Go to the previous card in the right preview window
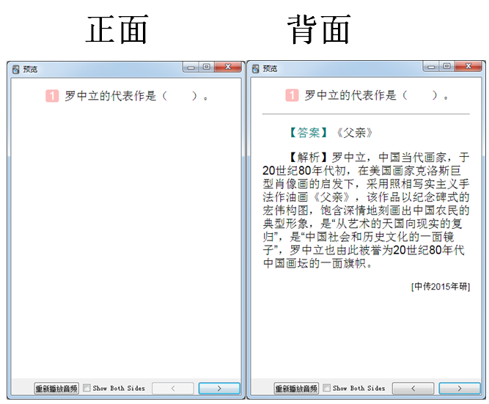This screenshot has height=404, width=489. pos(413,389)
